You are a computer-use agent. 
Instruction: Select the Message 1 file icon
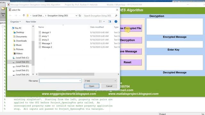[40, 43]
